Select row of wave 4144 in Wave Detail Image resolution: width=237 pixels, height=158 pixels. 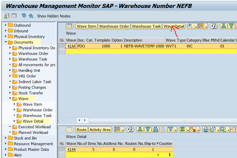tap(62, 149)
